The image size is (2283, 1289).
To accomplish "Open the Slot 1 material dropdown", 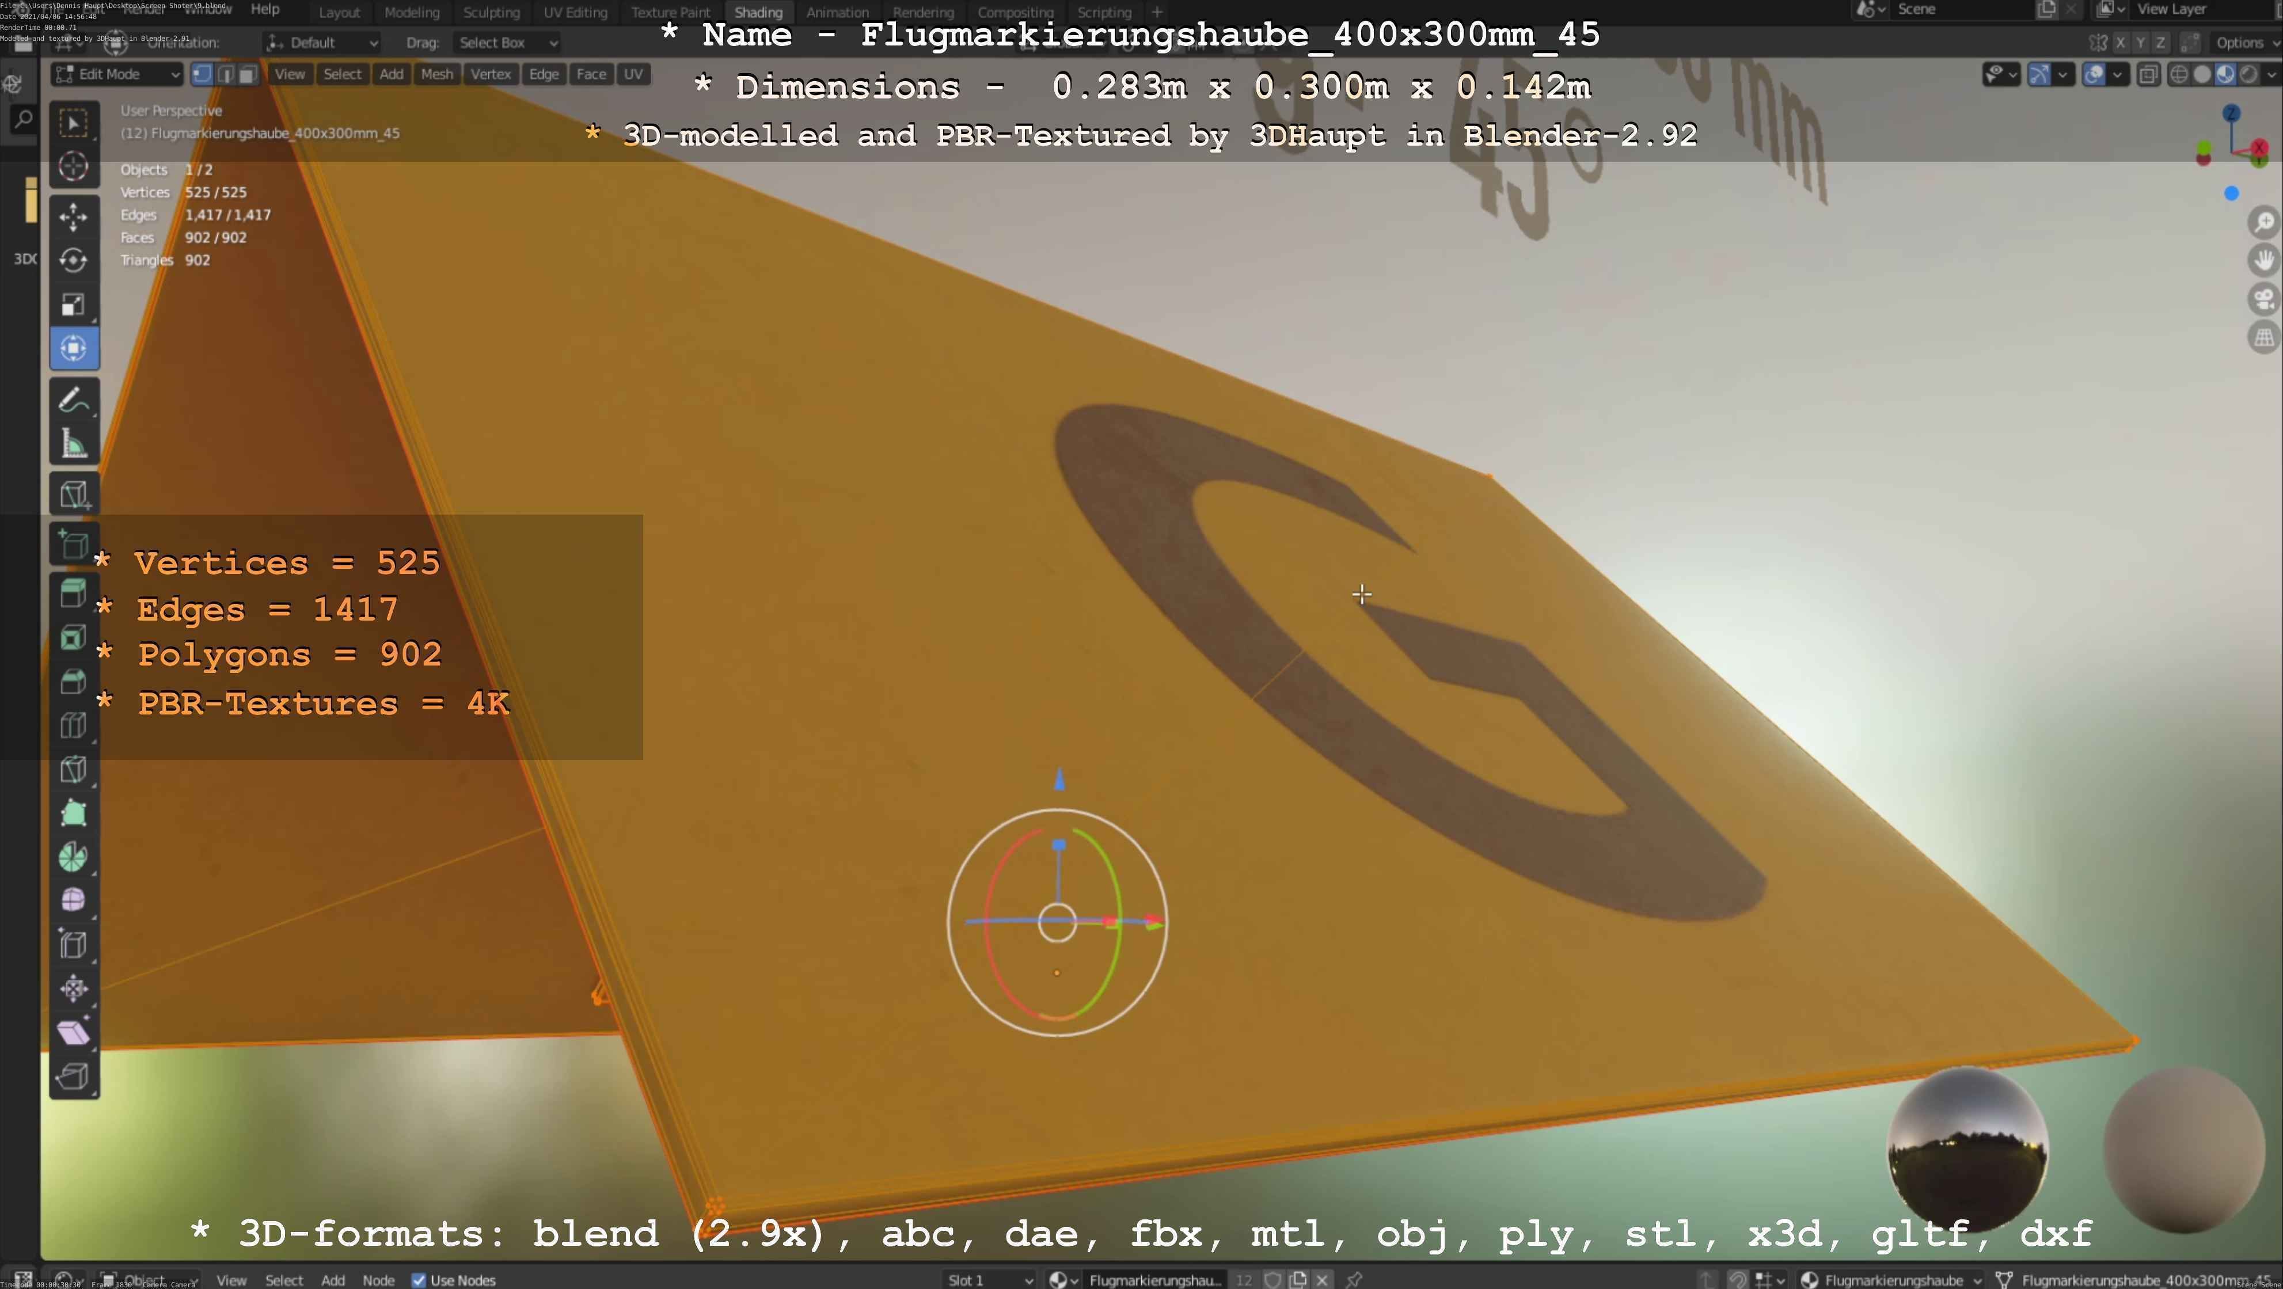I will [x=990, y=1280].
